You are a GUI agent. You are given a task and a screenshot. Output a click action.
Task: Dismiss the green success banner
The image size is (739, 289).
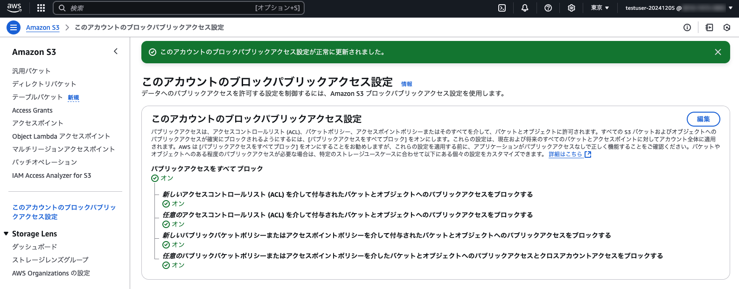(718, 52)
